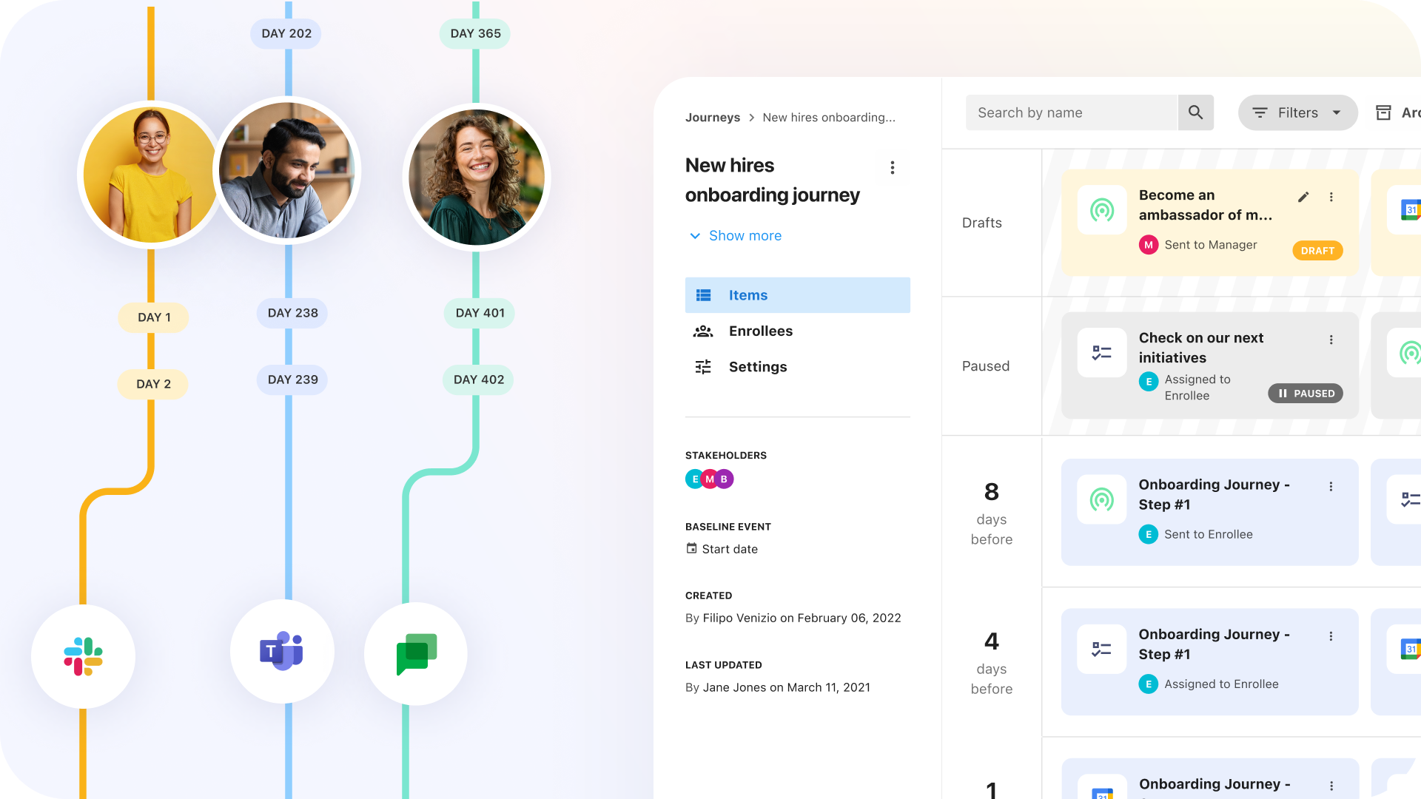
Task: Click the Enrollees people icon
Action: pos(703,331)
